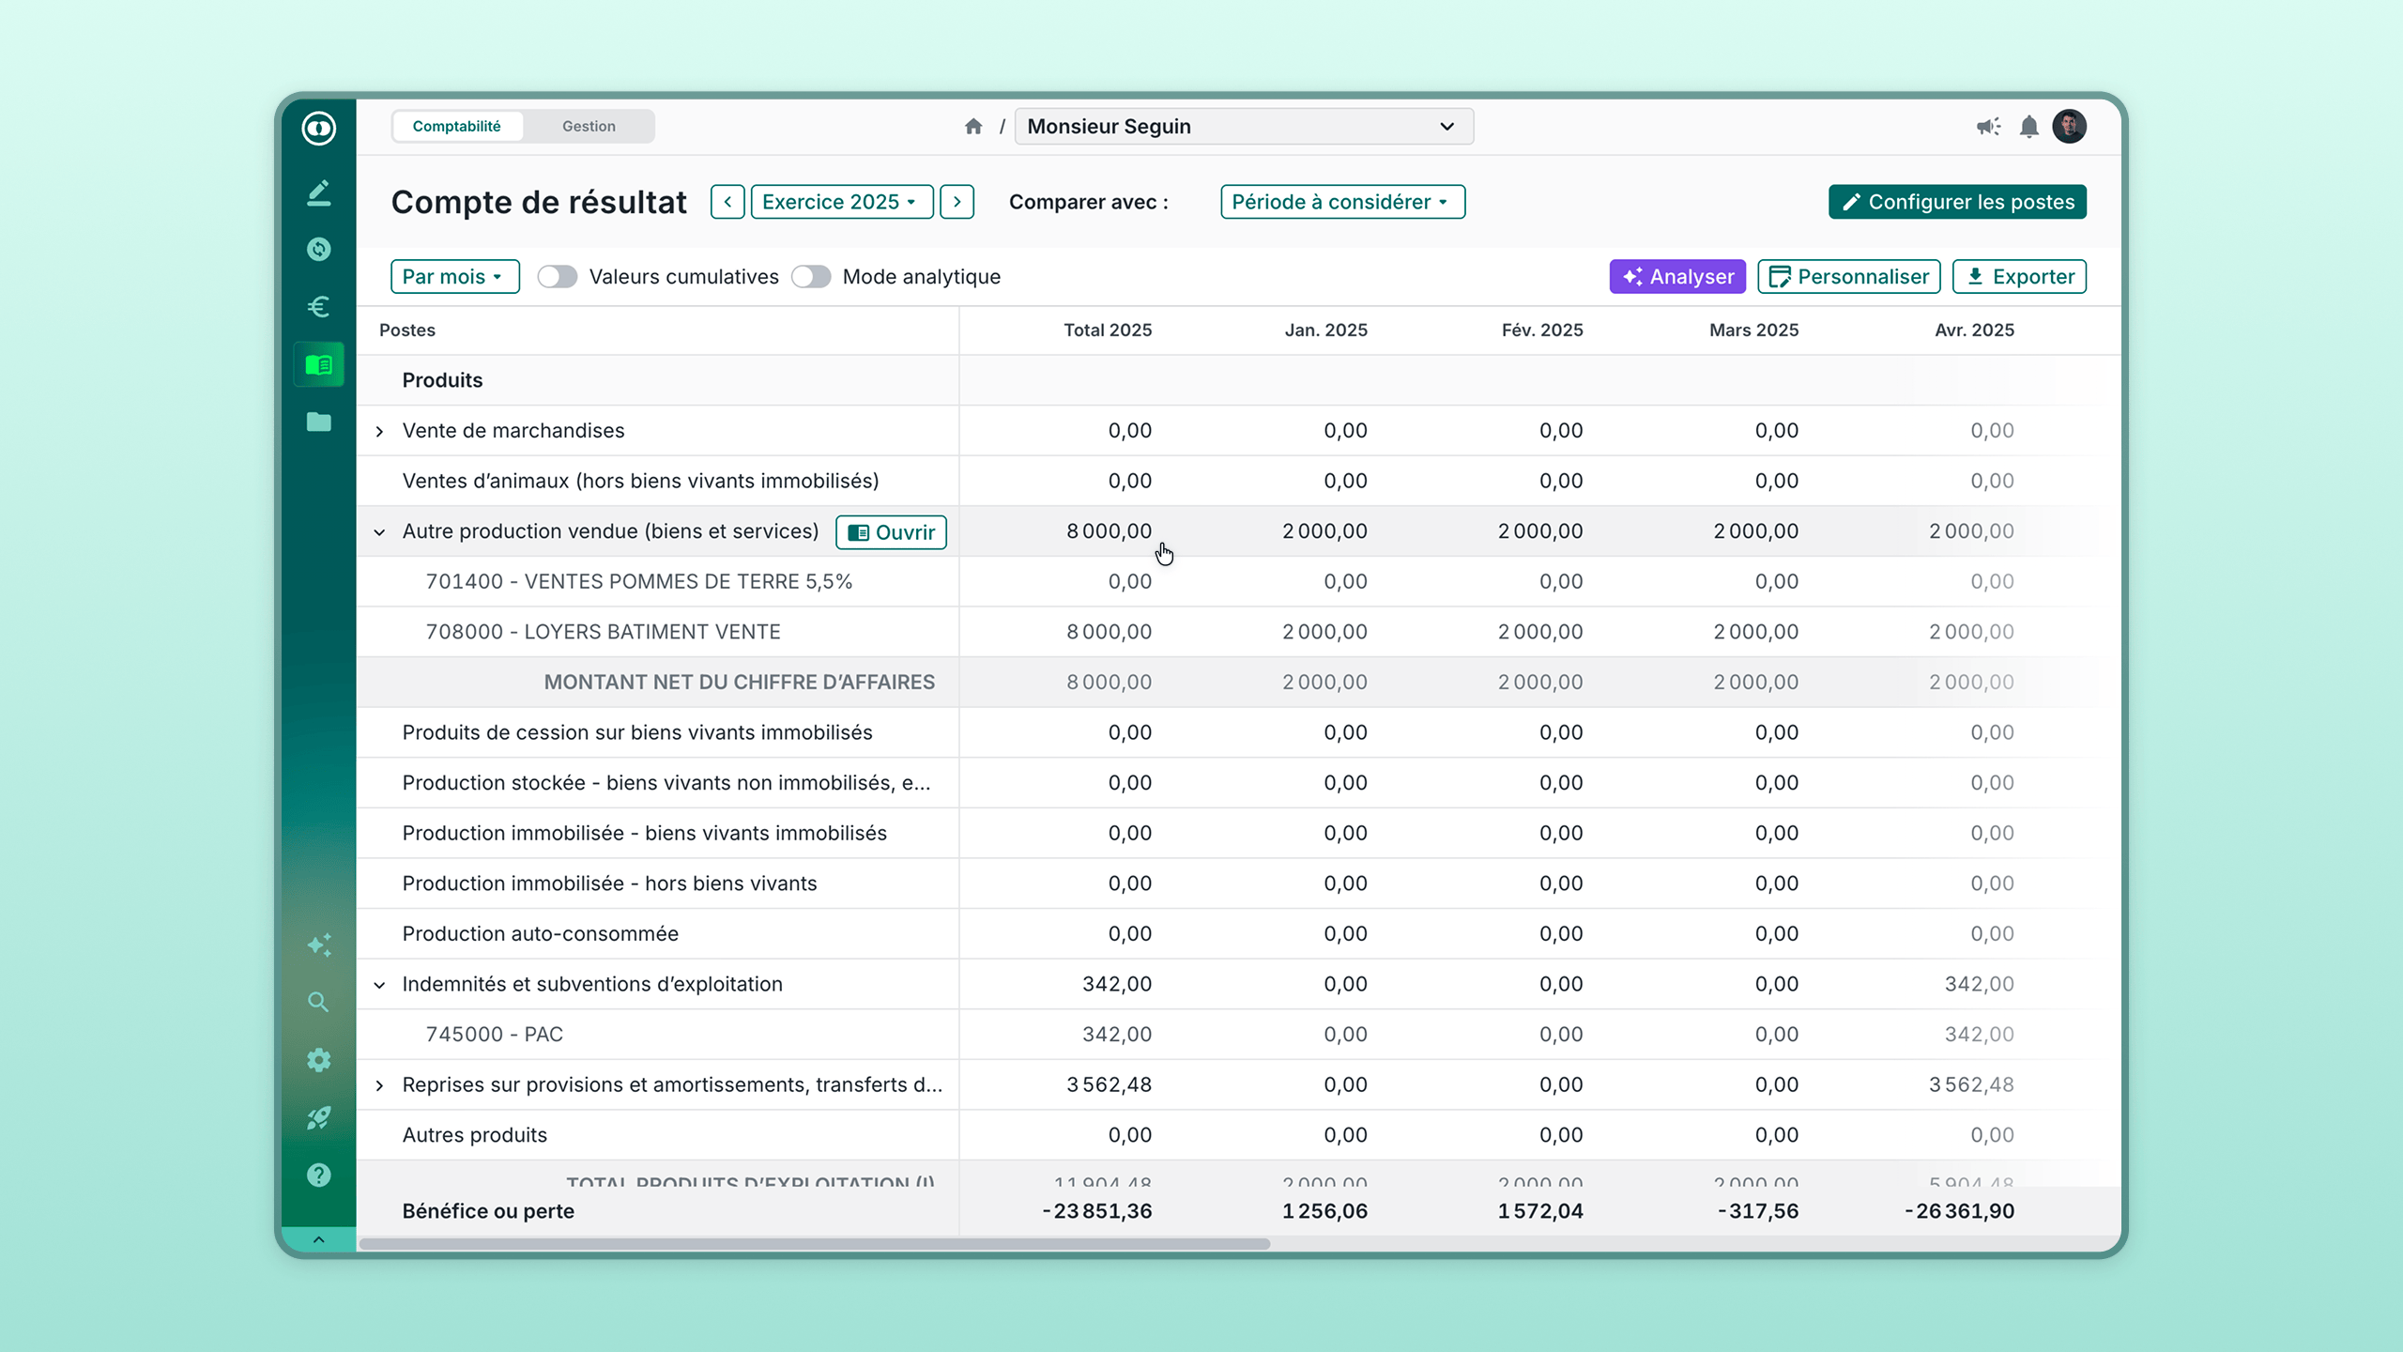Open the rocket icon in sidebar
This screenshot has height=1352, width=2403.
[x=318, y=1117]
